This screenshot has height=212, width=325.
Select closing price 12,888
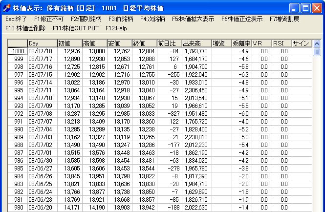click(145, 59)
